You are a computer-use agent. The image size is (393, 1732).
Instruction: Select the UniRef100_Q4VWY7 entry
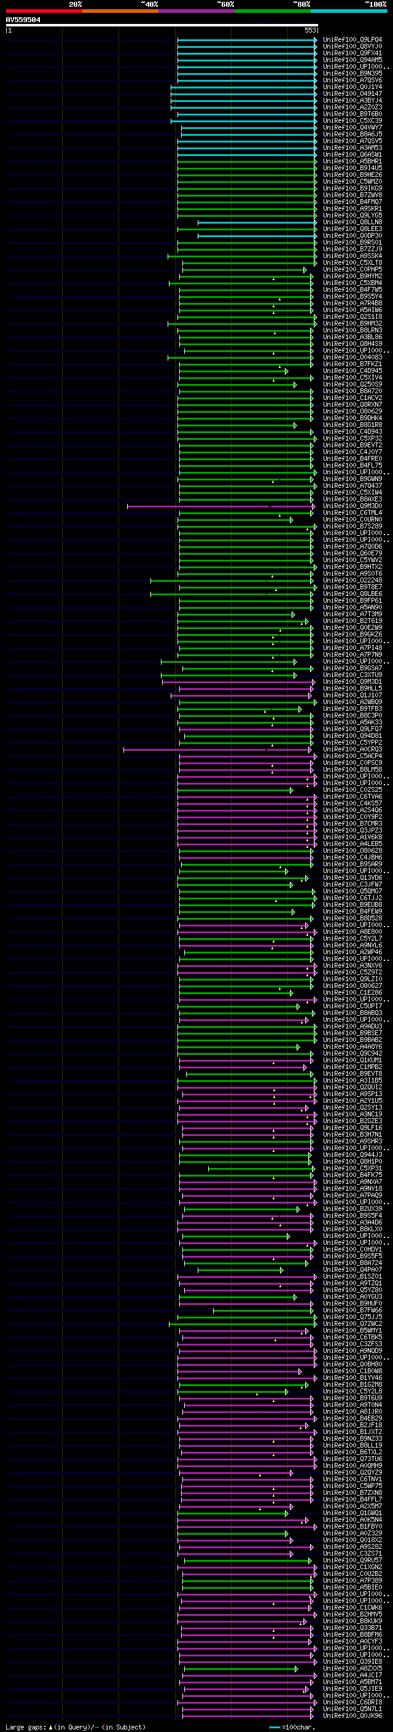click(352, 127)
